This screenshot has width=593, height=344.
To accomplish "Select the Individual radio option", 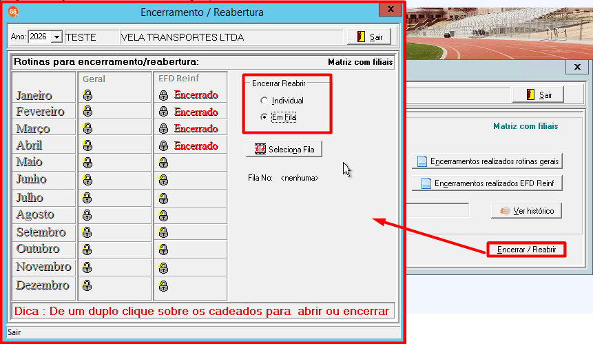I will click(264, 100).
